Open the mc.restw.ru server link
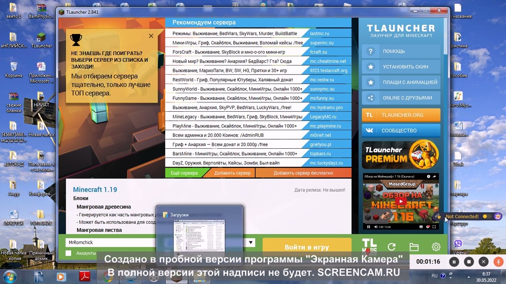The height and width of the screenshot is (284, 506). [322, 80]
